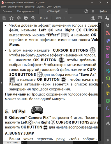Open the search zoom tool in right panel
Image resolution: width=111 pixels, height=144 pixels.
coord(108,25)
